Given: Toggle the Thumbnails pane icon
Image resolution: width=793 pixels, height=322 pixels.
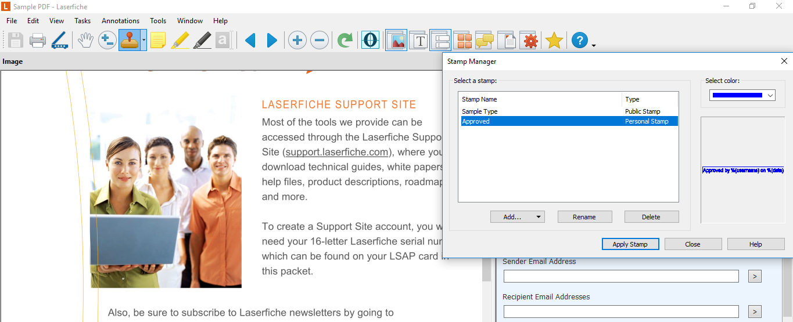Looking at the screenshot, I should click(463, 40).
